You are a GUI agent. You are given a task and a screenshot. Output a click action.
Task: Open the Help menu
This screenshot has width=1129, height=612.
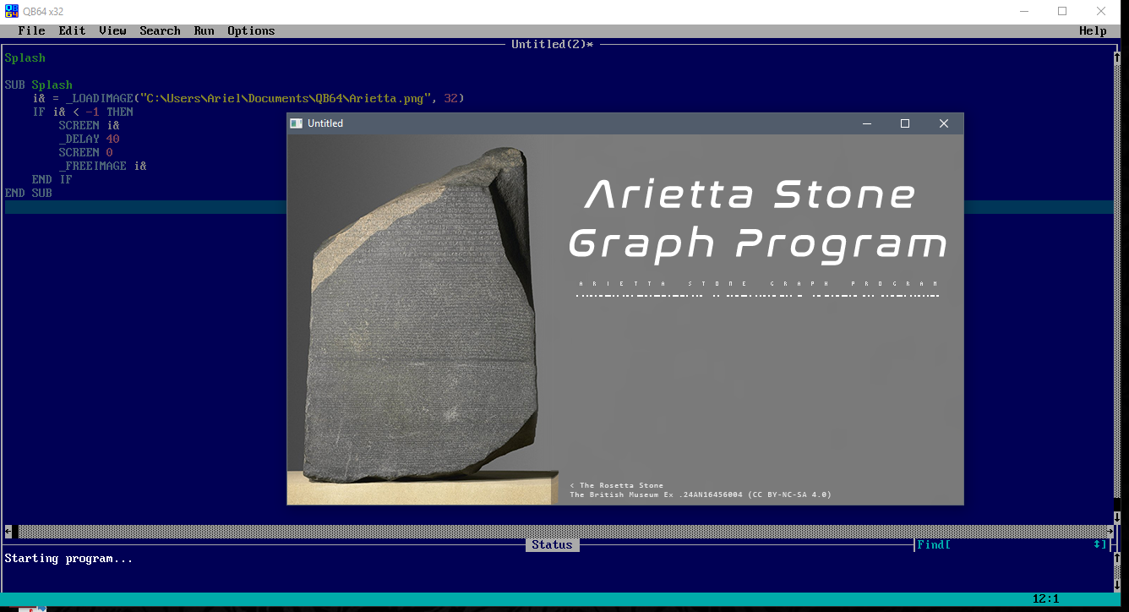(x=1093, y=30)
